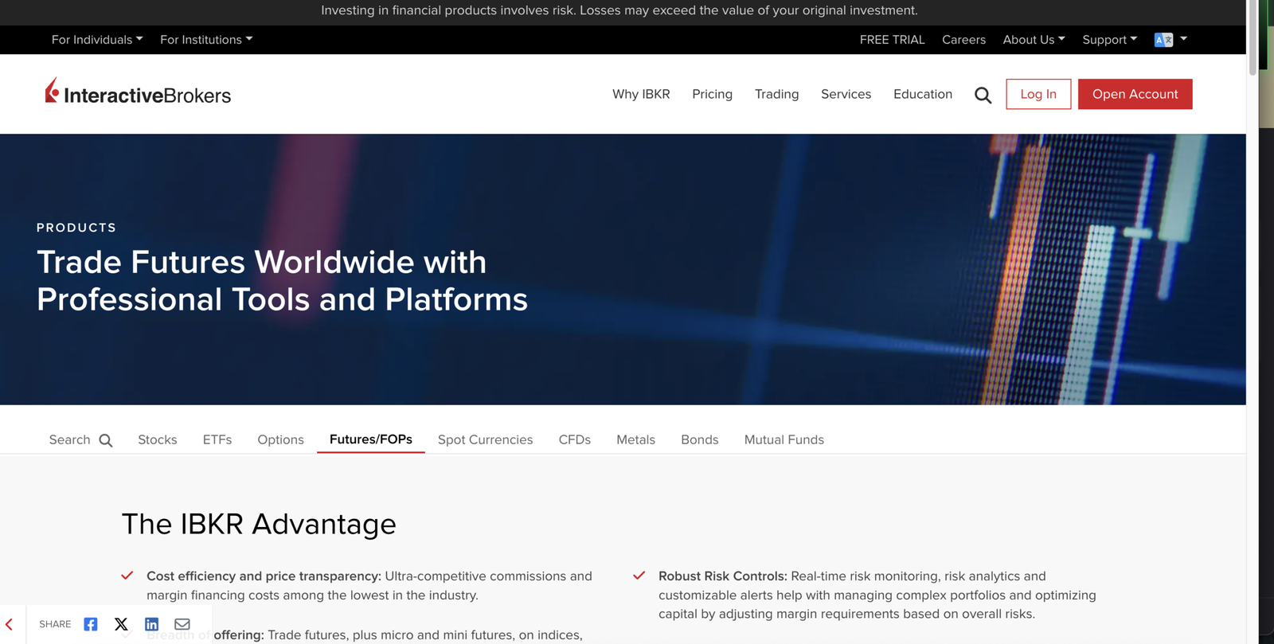Click the Log In button
The height and width of the screenshot is (644, 1274).
[1038, 94]
